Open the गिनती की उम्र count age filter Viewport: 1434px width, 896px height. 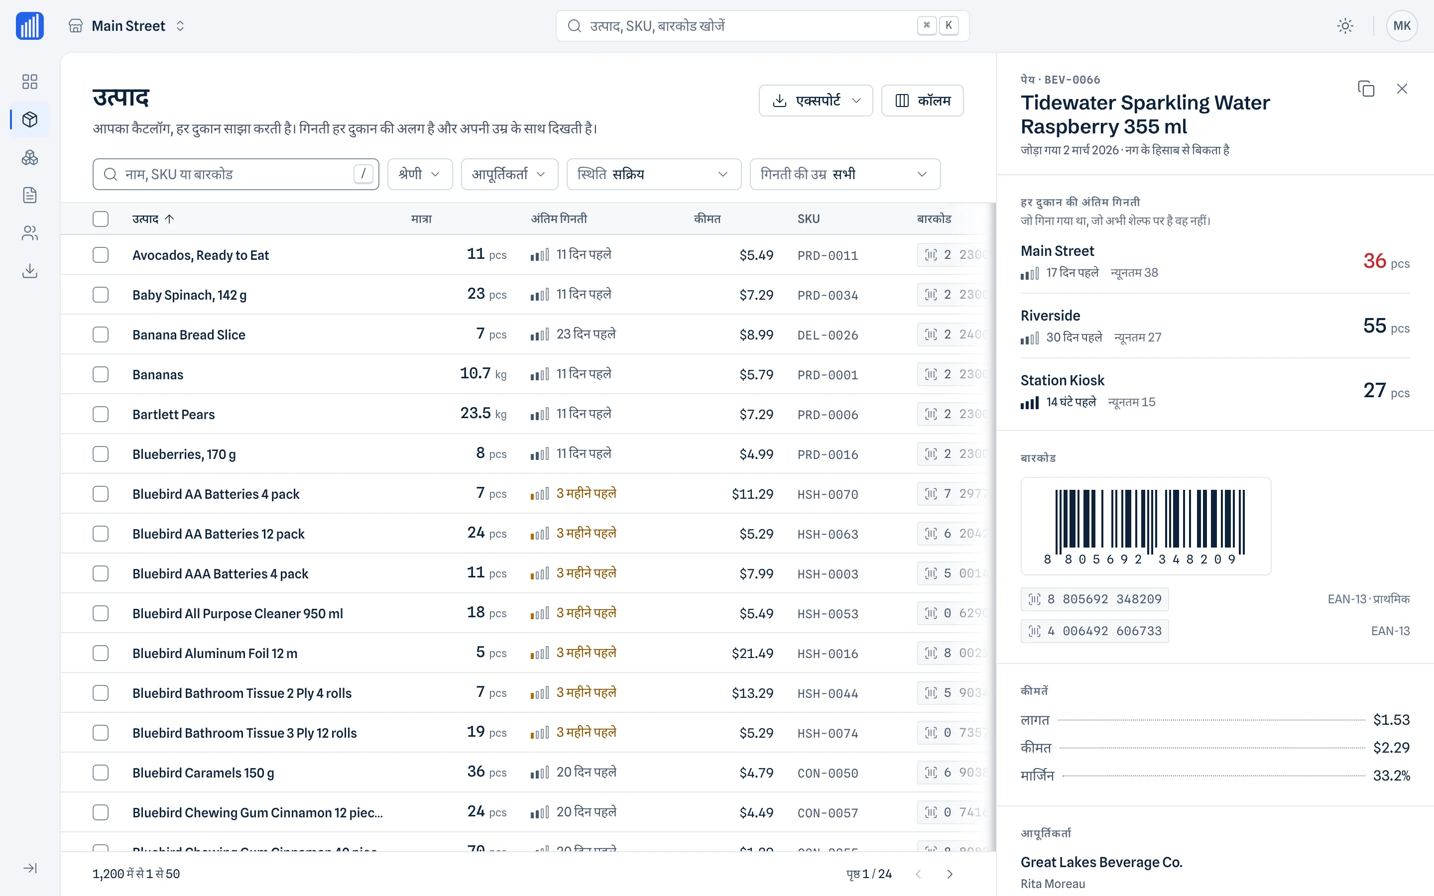click(845, 174)
